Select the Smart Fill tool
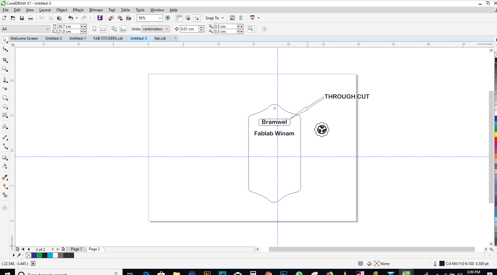Viewport: 497px width, 275px height. (5, 195)
